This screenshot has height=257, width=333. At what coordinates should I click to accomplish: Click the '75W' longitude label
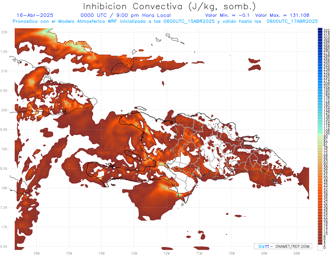69,253
